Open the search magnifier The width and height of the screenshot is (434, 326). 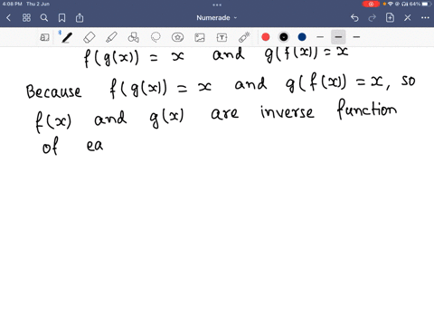44,18
